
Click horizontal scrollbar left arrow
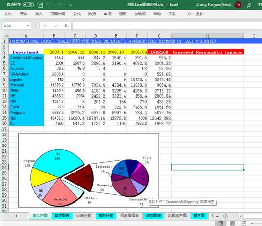[x=240, y=216]
